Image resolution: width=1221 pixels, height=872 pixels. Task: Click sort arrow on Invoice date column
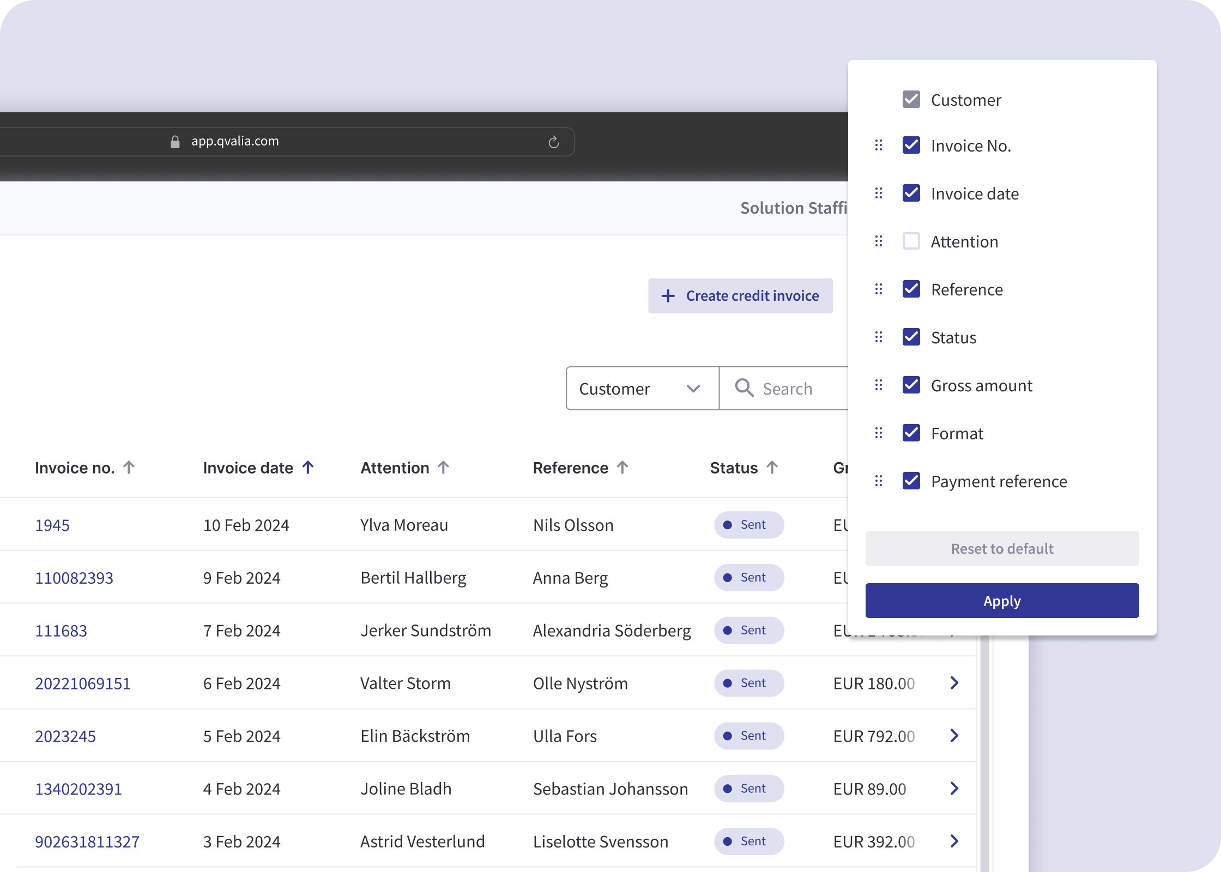[308, 468]
